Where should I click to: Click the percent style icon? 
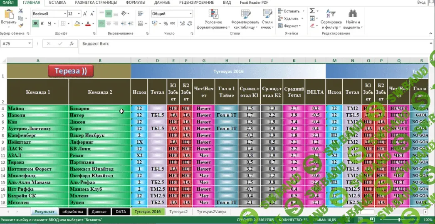(166, 24)
